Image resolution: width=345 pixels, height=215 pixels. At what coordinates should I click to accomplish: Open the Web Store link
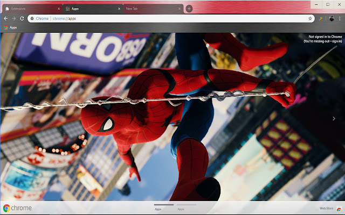pos(330,209)
